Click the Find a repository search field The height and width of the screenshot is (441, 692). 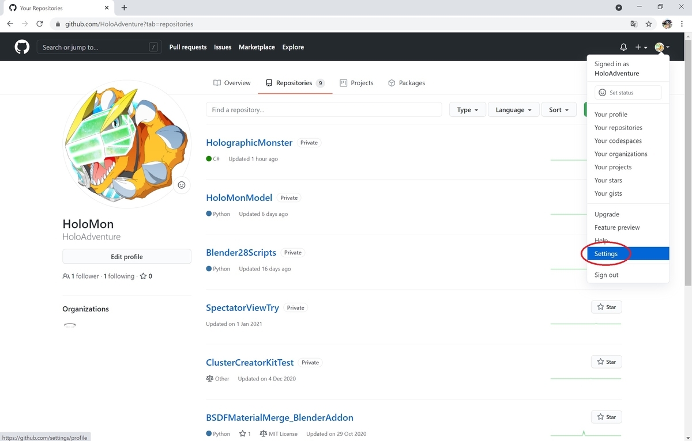tap(324, 110)
